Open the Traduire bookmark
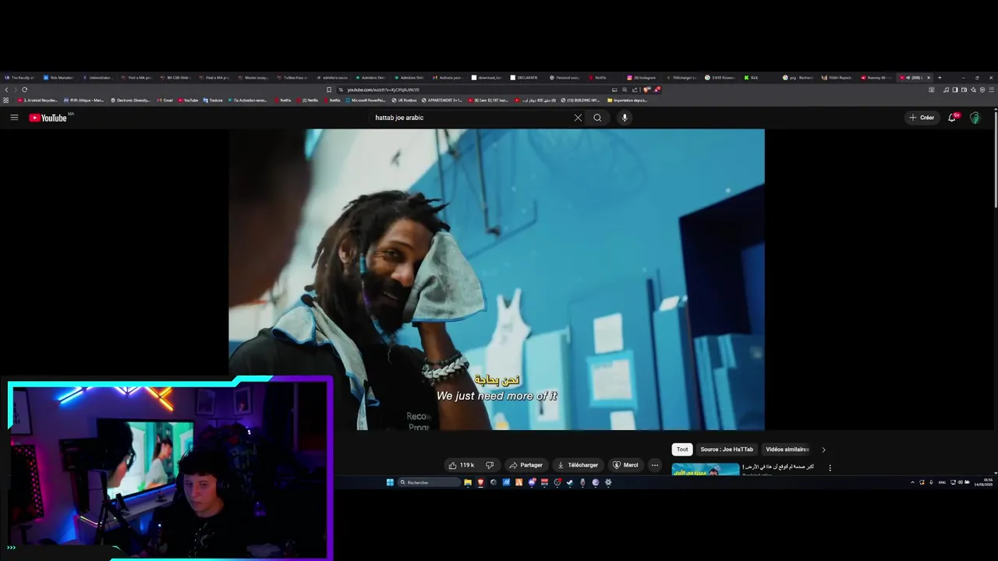 (213, 101)
